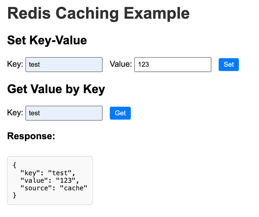Click the closing curly brace in the response
259x217 pixels.
pyautogui.click(x=15, y=195)
